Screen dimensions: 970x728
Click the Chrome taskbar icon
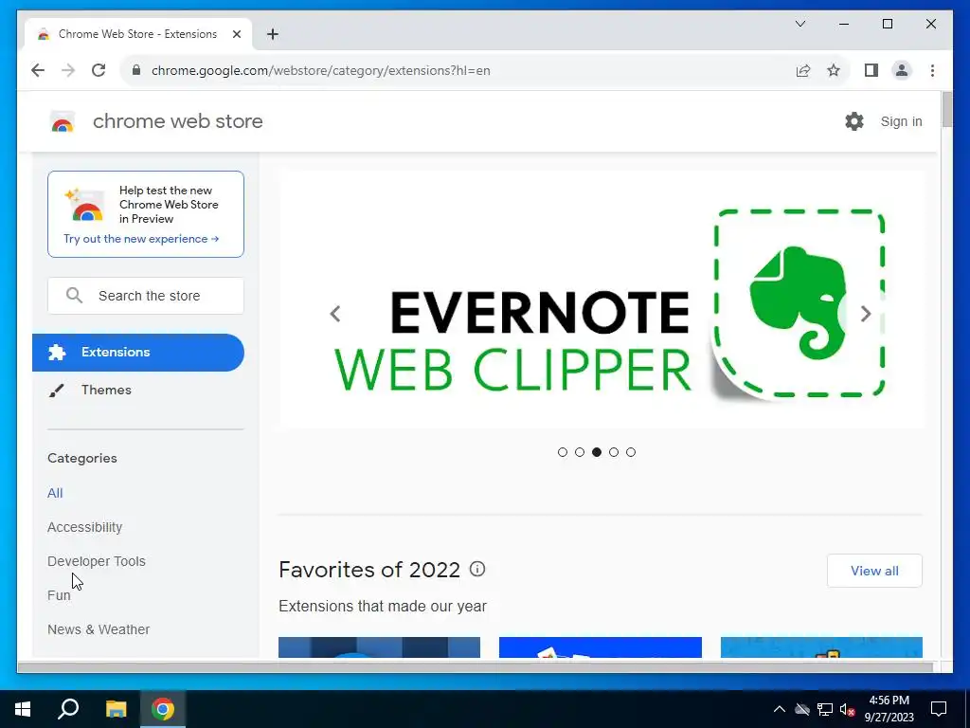[x=163, y=709]
